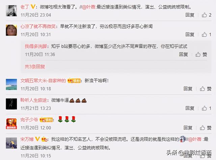Open 老丁's profile avatar
Image resolution: width=216 pixels, height=160 pixels.
pyautogui.click(x=11, y=11)
